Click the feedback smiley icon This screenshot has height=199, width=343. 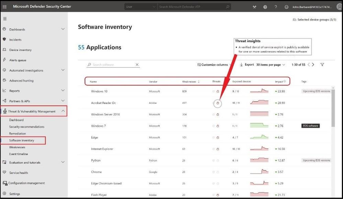coord(286,7)
